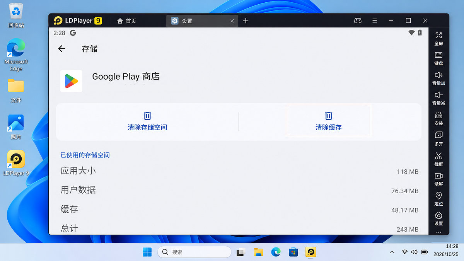Viewport: 464px width, 261px height.
Task: Click Android battery status icon
Action: coord(420,33)
